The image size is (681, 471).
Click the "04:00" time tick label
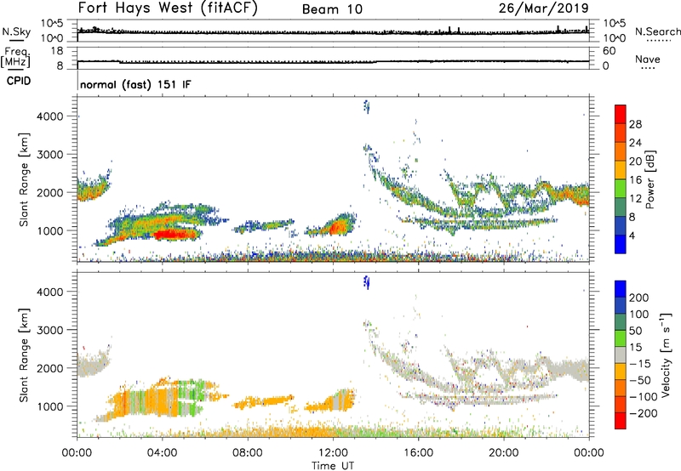coord(163,453)
